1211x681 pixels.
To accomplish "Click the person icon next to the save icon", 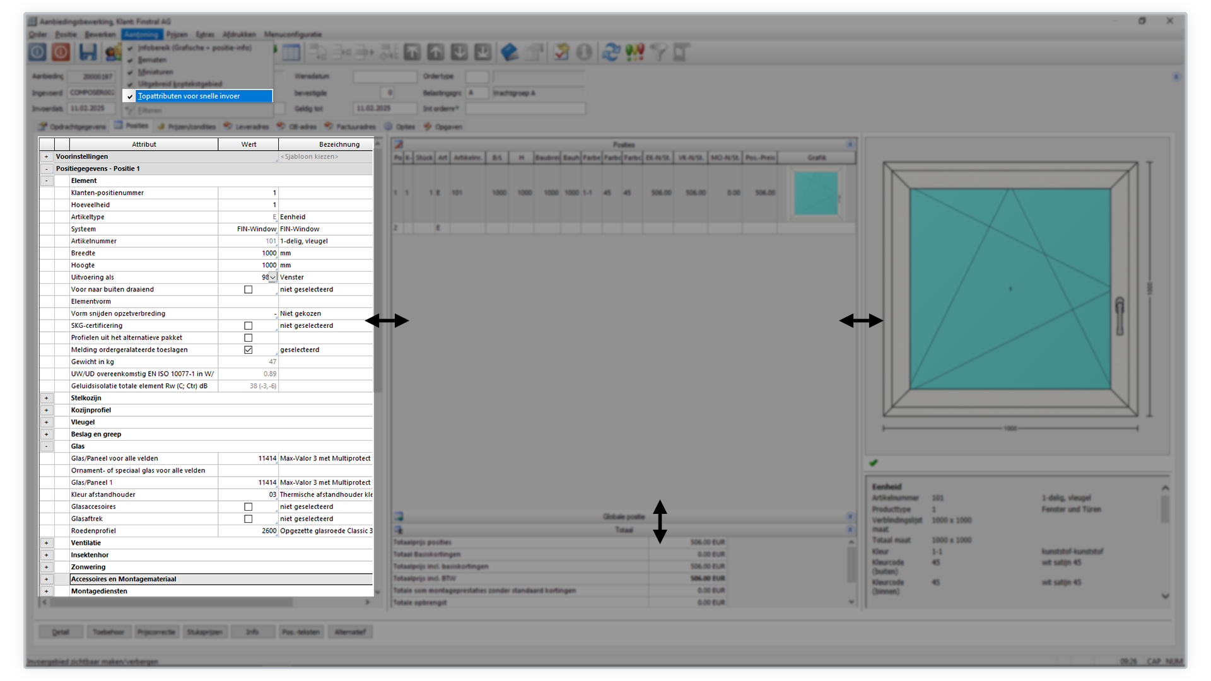I will click(x=113, y=52).
